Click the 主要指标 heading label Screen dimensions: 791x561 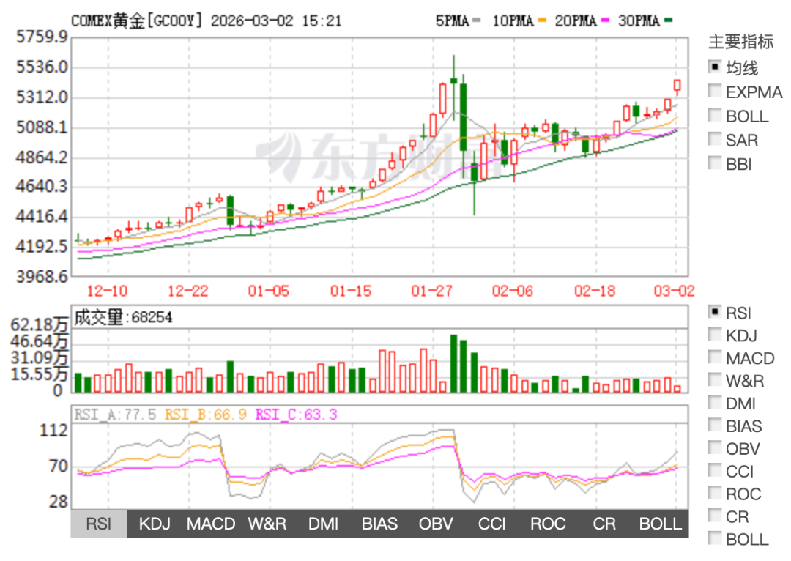740,42
